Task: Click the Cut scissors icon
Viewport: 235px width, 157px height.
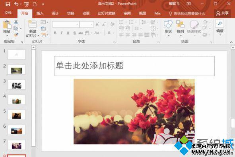Action: pyautogui.click(x=16, y=22)
